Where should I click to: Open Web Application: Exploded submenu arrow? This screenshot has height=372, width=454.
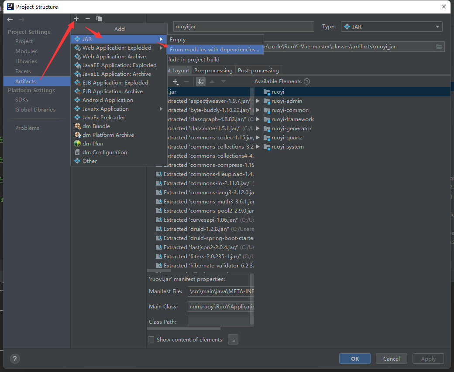(x=161, y=48)
